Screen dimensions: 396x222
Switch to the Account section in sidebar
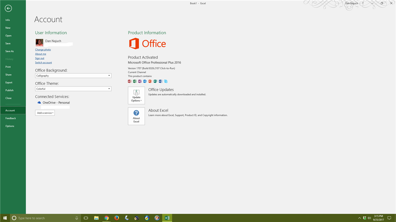pyautogui.click(x=10, y=110)
